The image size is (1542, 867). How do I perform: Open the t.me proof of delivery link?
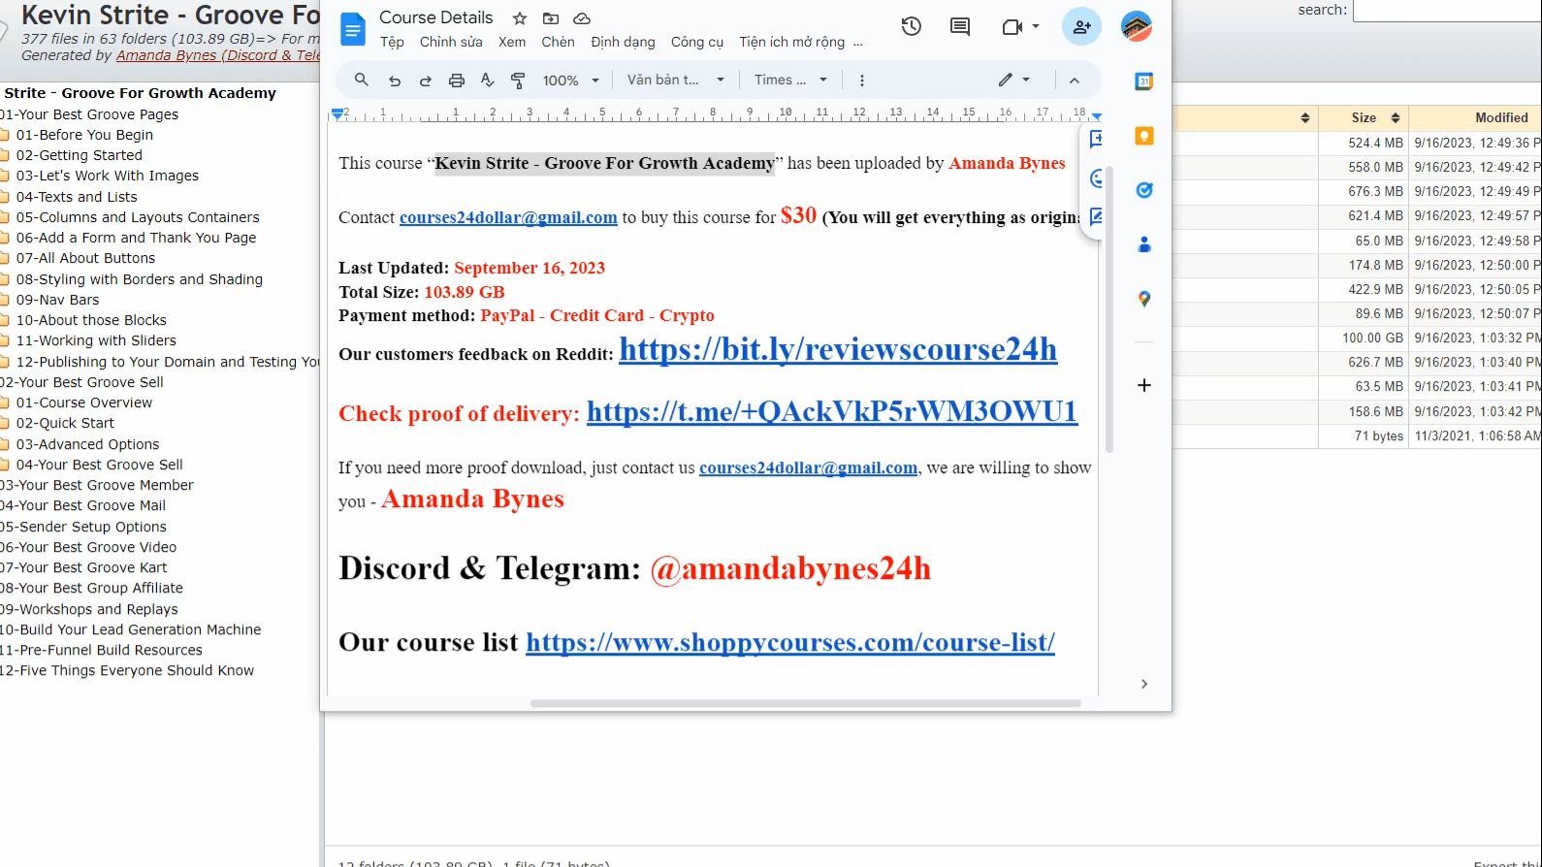click(x=832, y=411)
